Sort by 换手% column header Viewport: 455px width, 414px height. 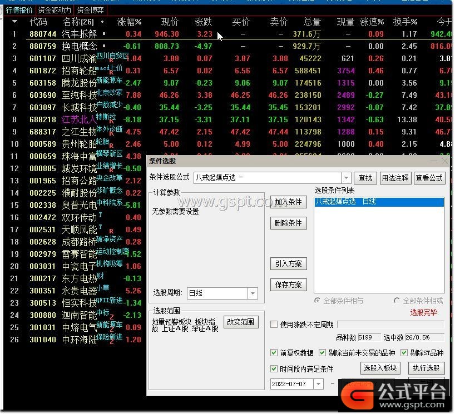tap(405, 22)
